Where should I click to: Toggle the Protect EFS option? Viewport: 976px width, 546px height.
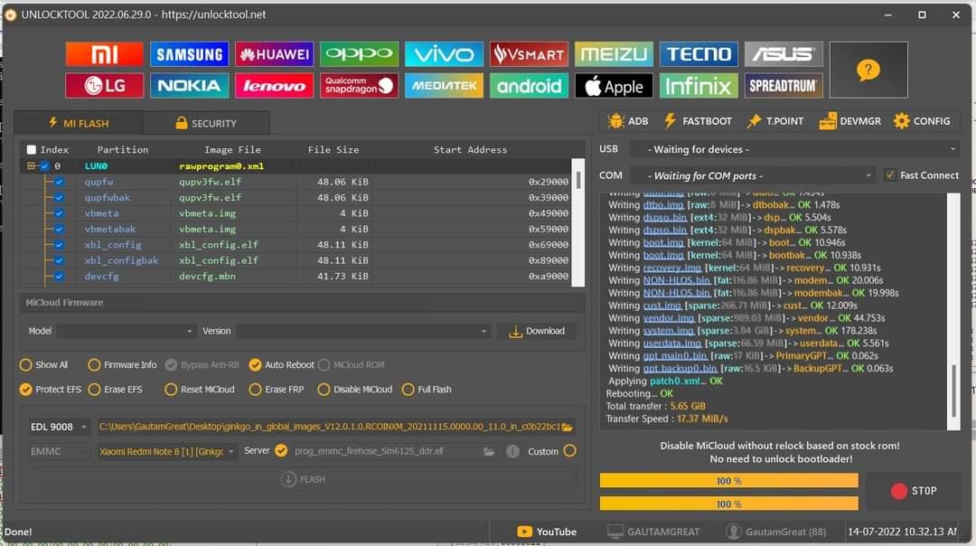(x=25, y=389)
